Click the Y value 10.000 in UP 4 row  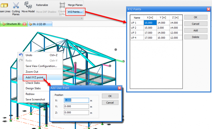[x=163, y=38]
